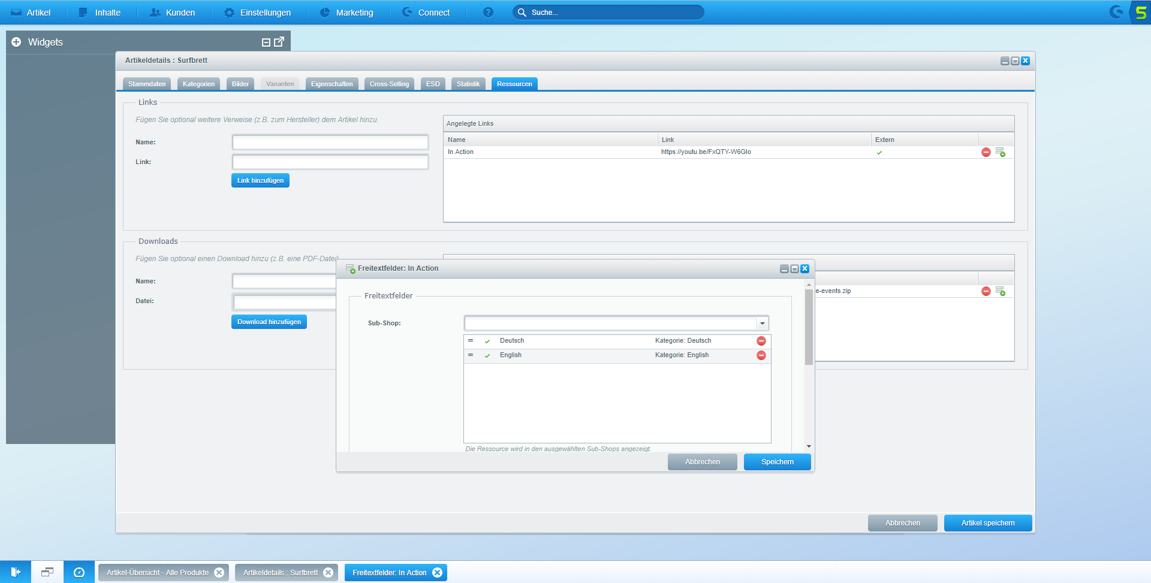Viewport: 1151px width, 583px height.
Task: Click the Shopware Connect logo icon at the top right
Action: [x=1116, y=12]
